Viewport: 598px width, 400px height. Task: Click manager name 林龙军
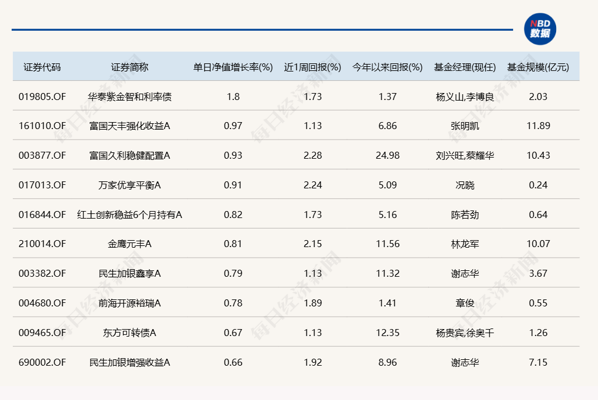tap(465, 244)
